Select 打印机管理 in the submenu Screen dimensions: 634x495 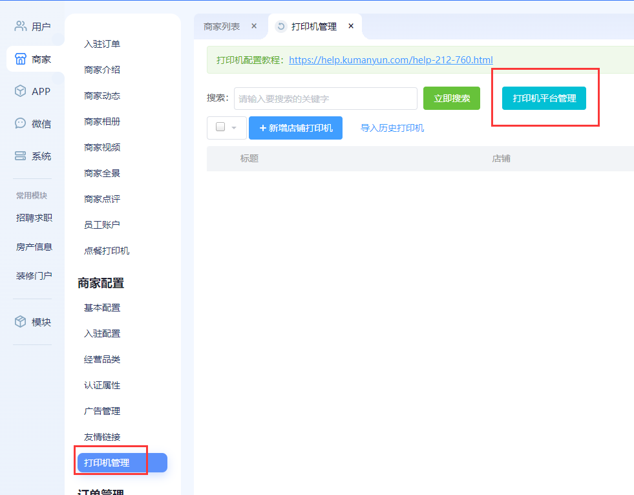point(122,463)
